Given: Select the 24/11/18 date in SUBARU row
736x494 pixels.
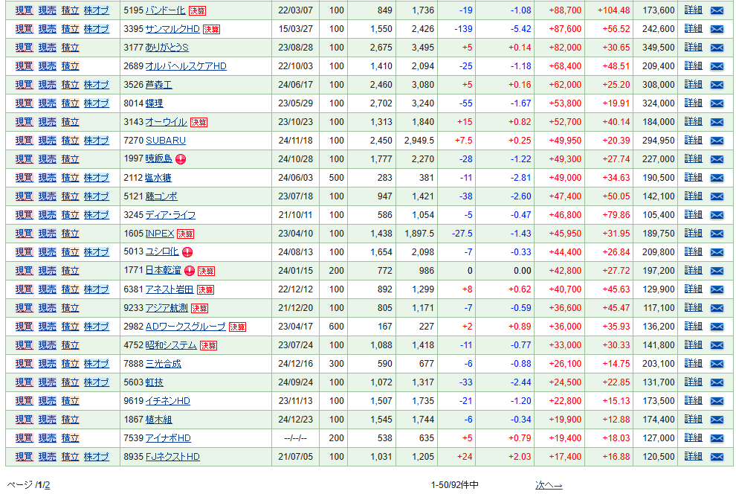Looking at the screenshot, I should 295,141.
